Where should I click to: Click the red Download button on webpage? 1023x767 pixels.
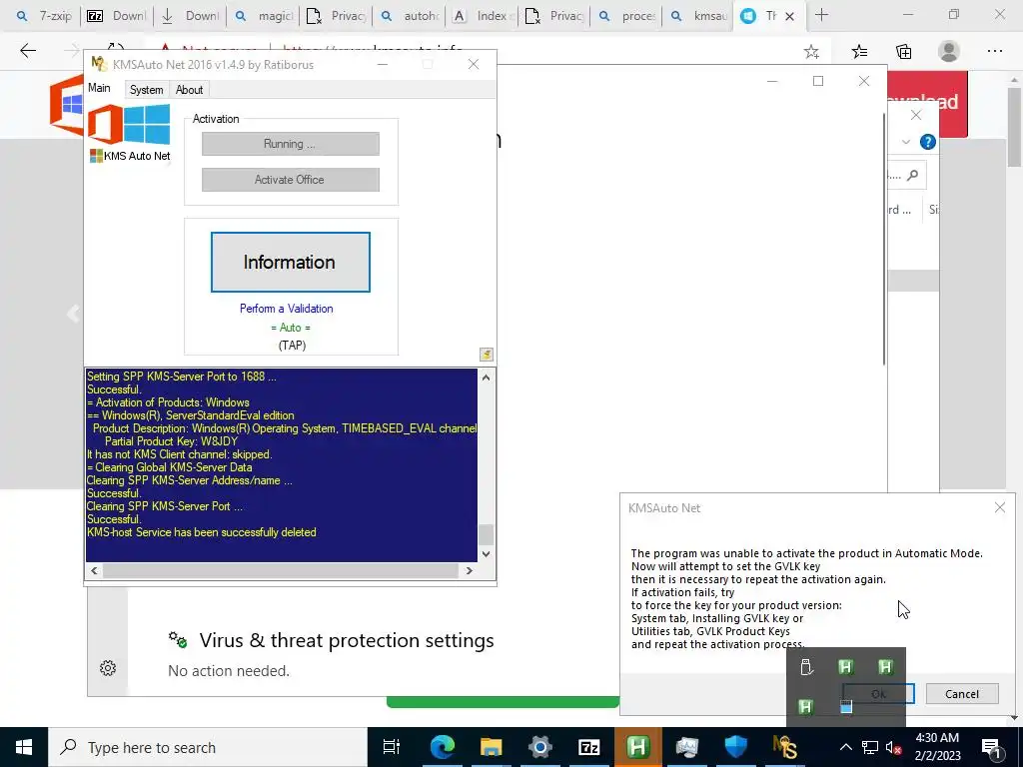pyautogui.click(x=928, y=103)
